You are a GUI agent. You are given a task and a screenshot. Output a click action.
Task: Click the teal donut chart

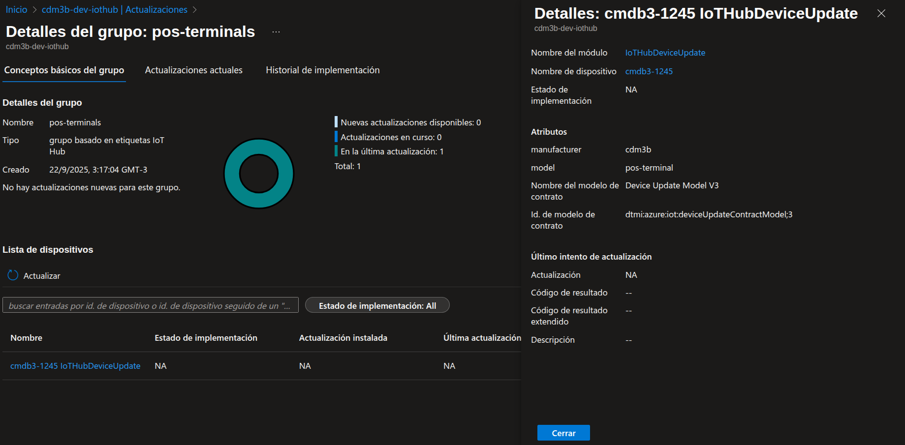click(x=259, y=174)
